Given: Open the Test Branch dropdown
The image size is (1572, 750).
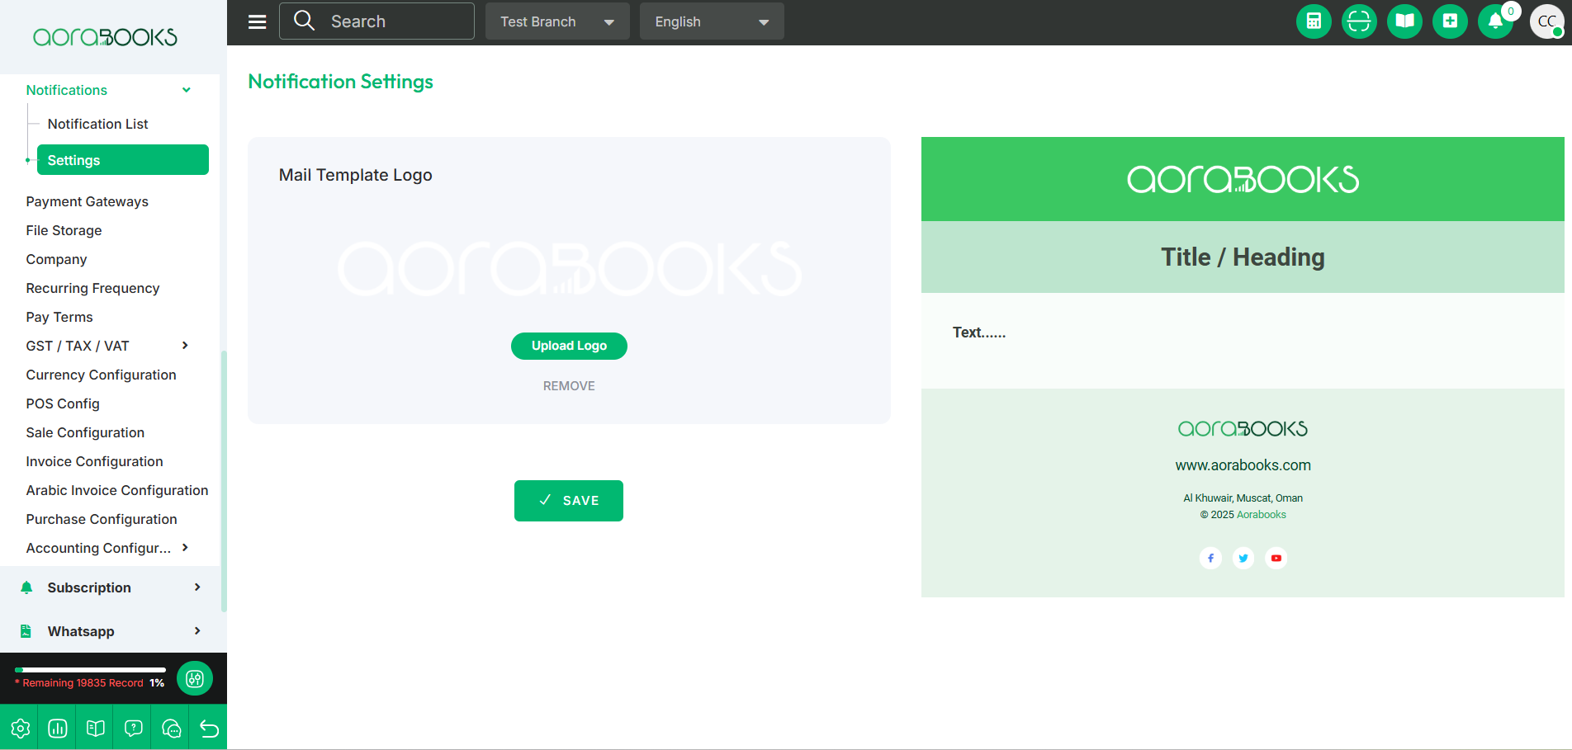Looking at the screenshot, I should [x=557, y=21].
